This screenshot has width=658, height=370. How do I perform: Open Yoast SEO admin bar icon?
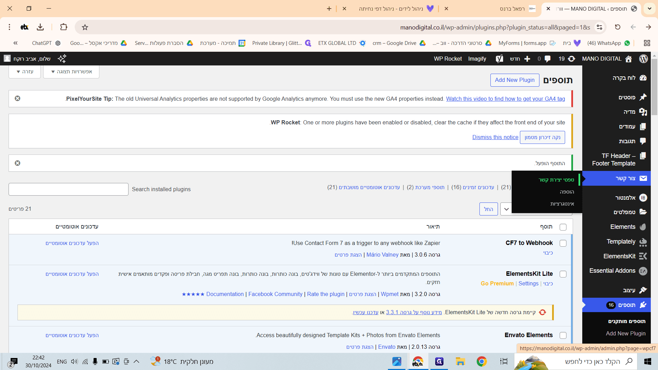point(499,59)
